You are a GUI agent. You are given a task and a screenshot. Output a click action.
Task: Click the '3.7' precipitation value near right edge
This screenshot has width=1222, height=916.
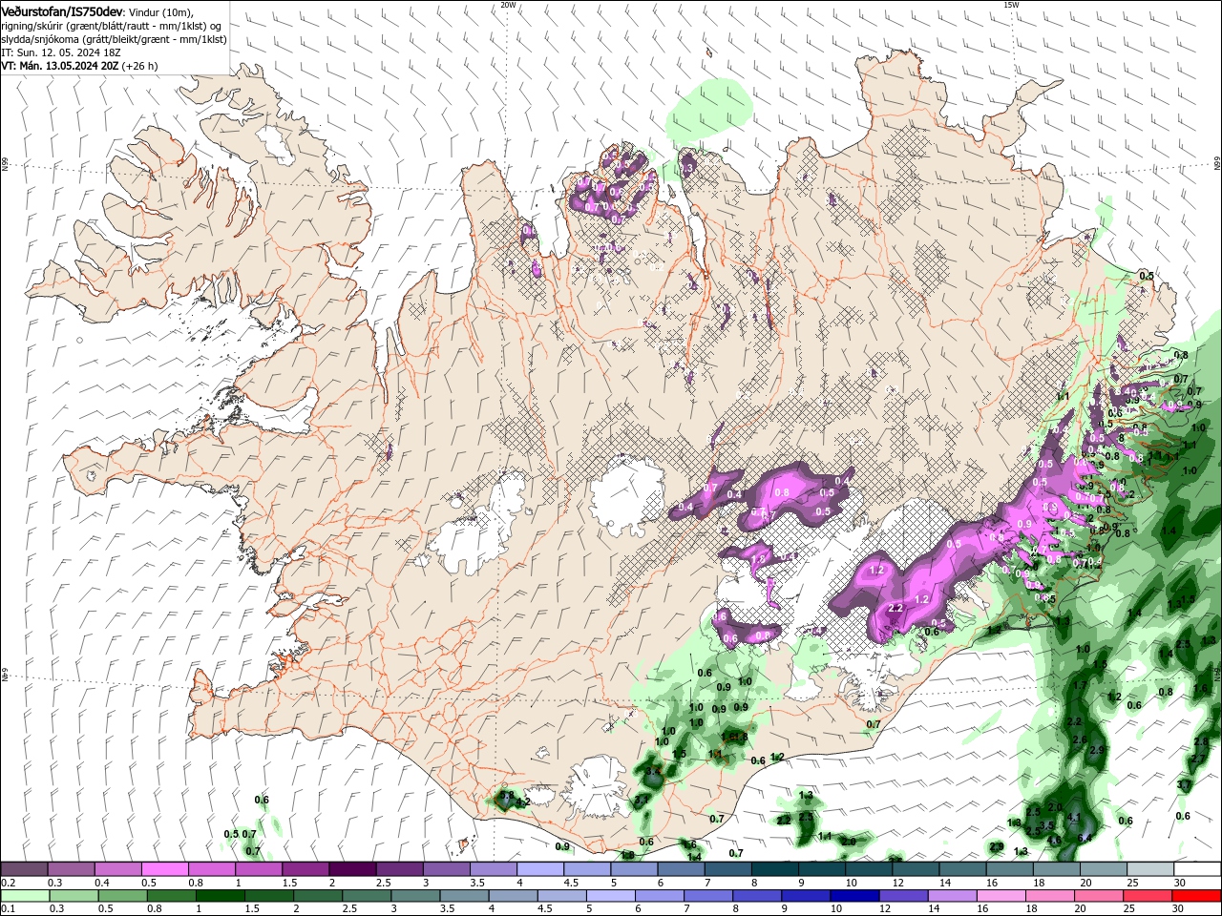(x=1184, y=784)
